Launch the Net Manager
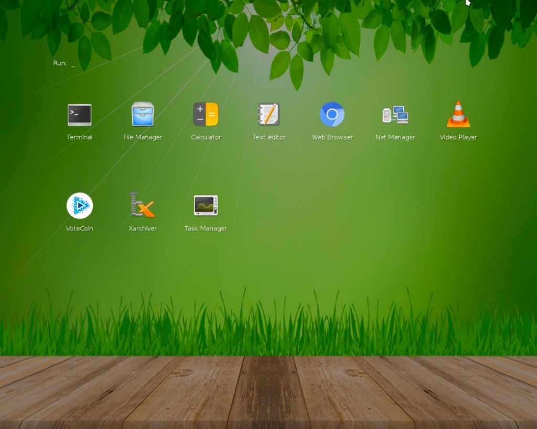537x429 pixels. point(395,115)
